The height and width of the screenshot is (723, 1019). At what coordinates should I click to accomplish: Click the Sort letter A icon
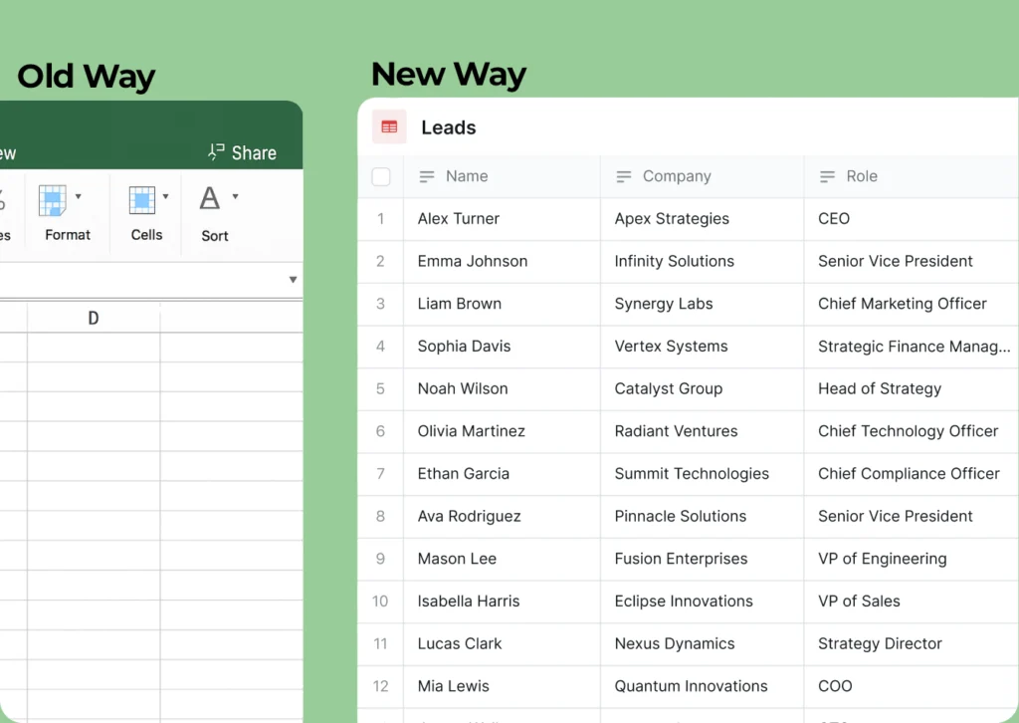209,198
